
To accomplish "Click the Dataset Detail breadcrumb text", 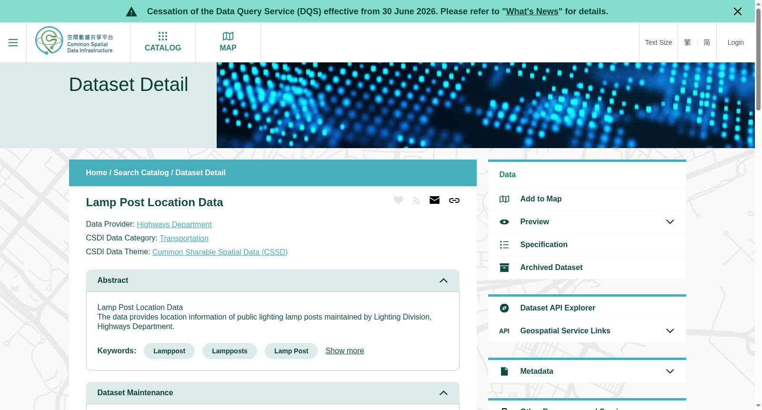I will (x=200, y=173).
